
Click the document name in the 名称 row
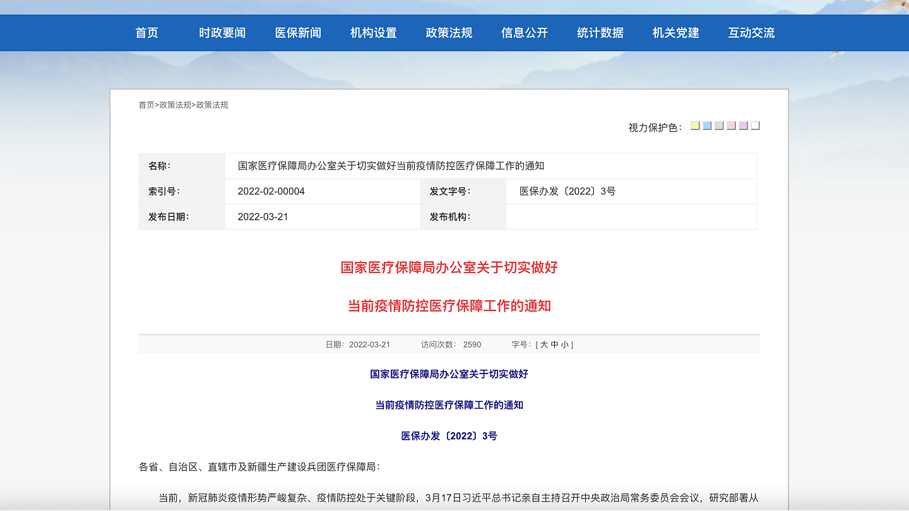click(x=391, y=166)
